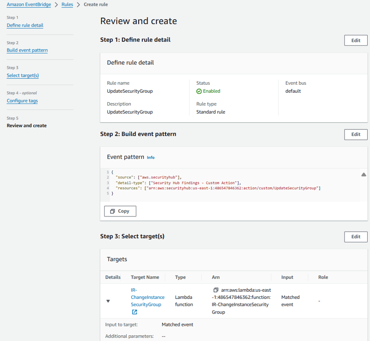Click the Details column header
370x341 pixels.
(x=113, y=277)
